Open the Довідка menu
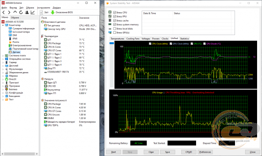The width and height of the screenshot is (262, 156). point(56,8)
